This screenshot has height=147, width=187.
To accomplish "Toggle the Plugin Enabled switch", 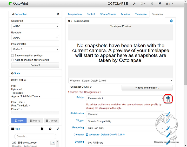I will click(x=70, y=21).
